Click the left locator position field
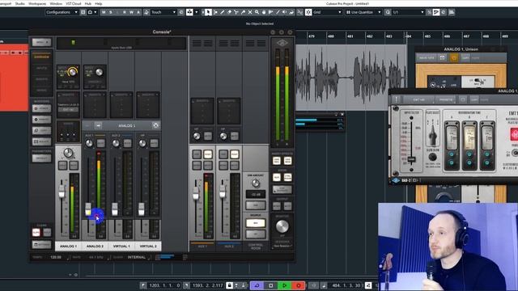 point(164,285)
